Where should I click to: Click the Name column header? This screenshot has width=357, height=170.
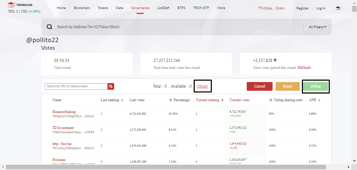tap(57, 100)
